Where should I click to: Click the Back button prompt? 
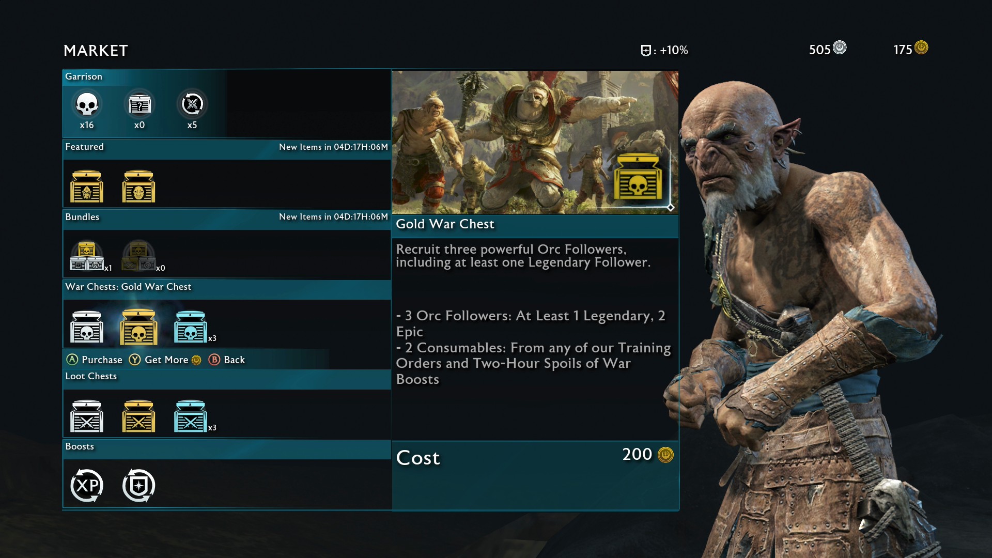tap(227, 360)
